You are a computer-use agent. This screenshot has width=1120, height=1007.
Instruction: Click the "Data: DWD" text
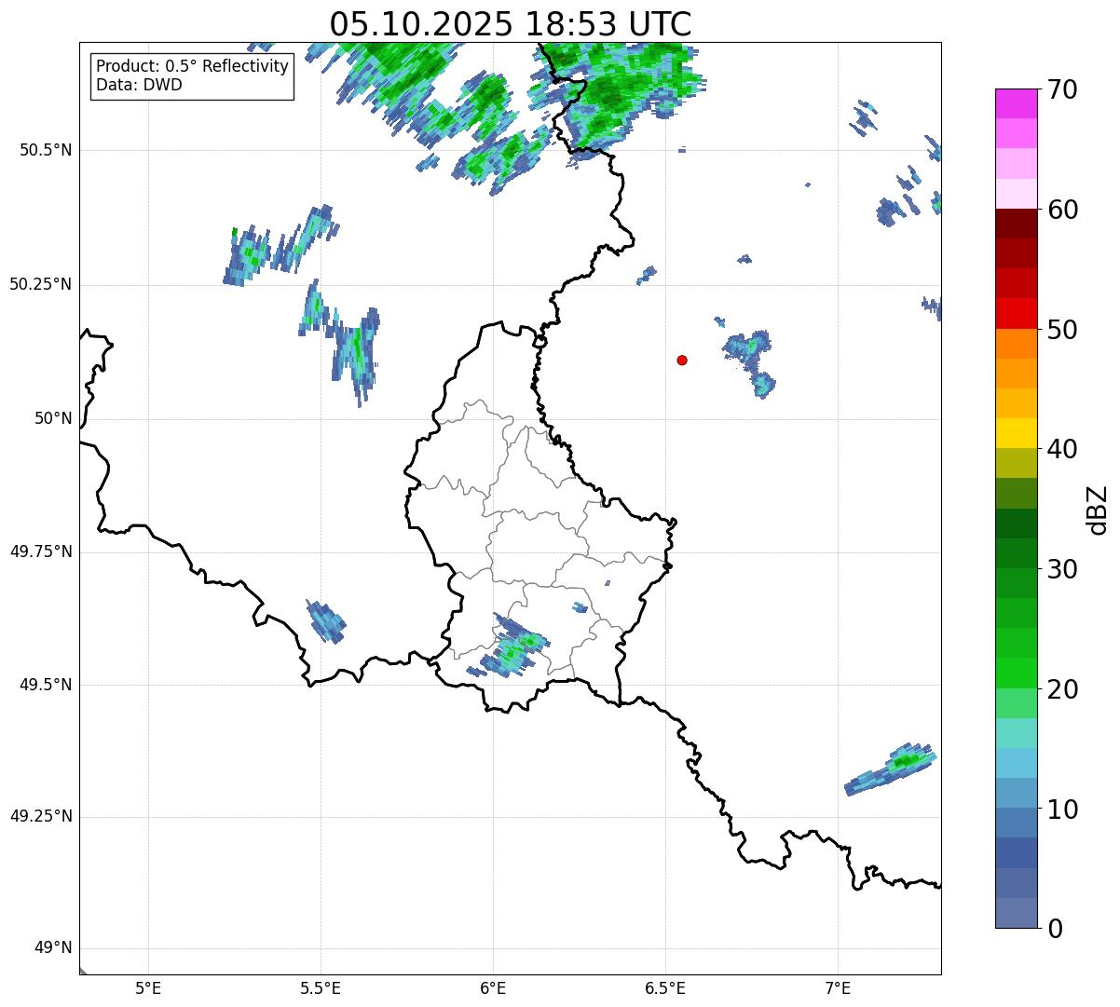[x=139, y=85]
